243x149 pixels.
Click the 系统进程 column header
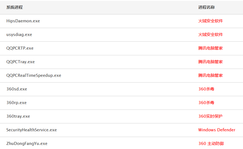click(15, 7)
